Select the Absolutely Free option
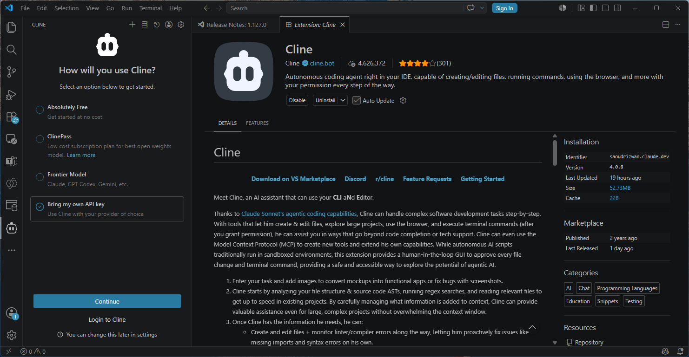Viewport: 689px width, 357px height. (x=107, y=112)
